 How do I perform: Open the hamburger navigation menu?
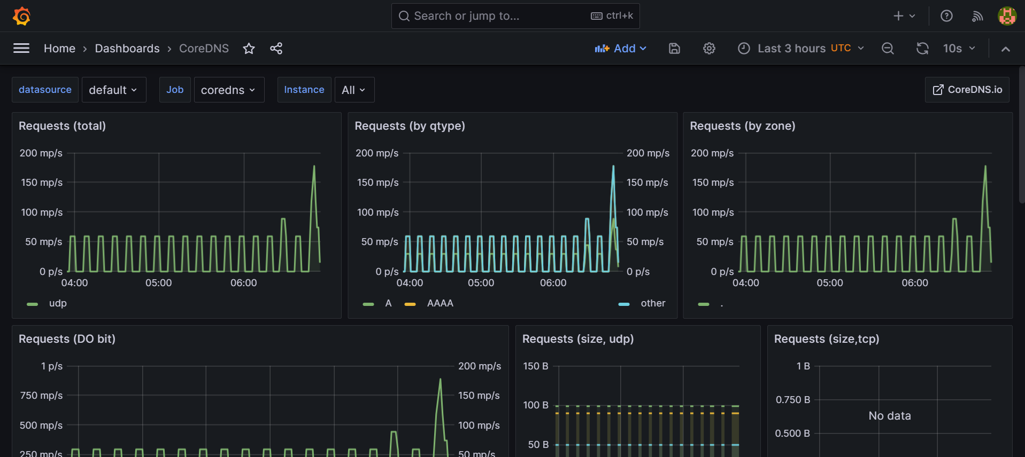[21, 49]
